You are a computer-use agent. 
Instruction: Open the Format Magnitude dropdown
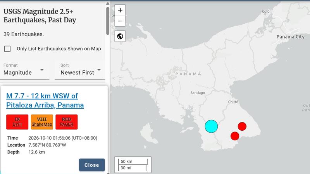[x=25, y=70]
